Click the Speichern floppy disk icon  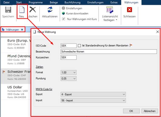[x=8, y=10]
